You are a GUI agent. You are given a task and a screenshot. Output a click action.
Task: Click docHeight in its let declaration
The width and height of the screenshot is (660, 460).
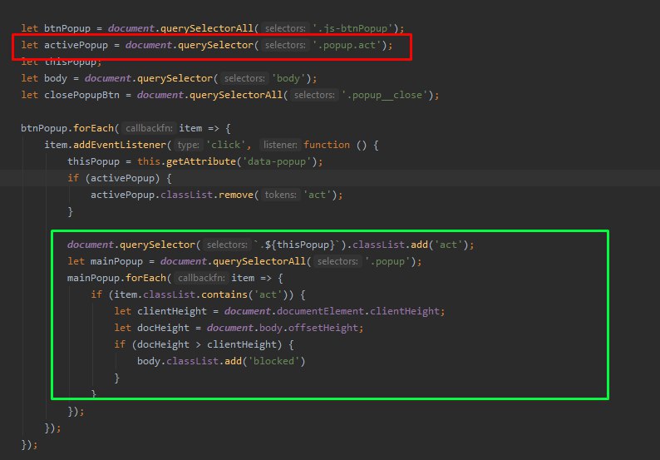(x=163, y=328)
